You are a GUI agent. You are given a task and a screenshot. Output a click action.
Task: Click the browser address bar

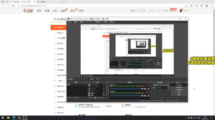[x=102, y=6]
